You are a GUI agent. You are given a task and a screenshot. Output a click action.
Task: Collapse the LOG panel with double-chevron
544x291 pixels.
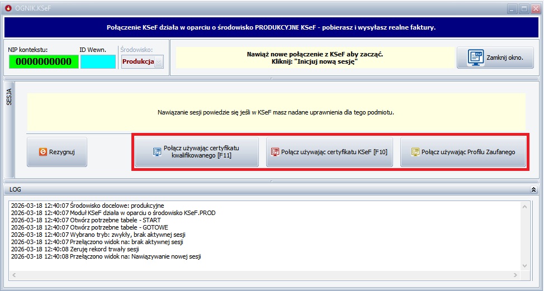point(533,189)
